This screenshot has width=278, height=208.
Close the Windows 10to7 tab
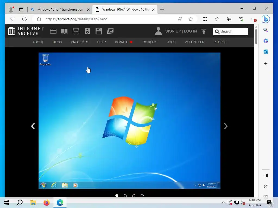(153, 9)
